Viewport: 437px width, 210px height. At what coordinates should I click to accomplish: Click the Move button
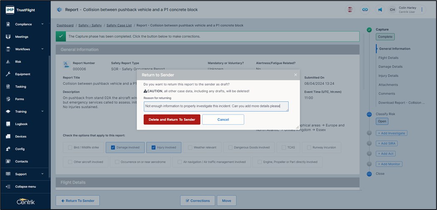tap(227, 200)
